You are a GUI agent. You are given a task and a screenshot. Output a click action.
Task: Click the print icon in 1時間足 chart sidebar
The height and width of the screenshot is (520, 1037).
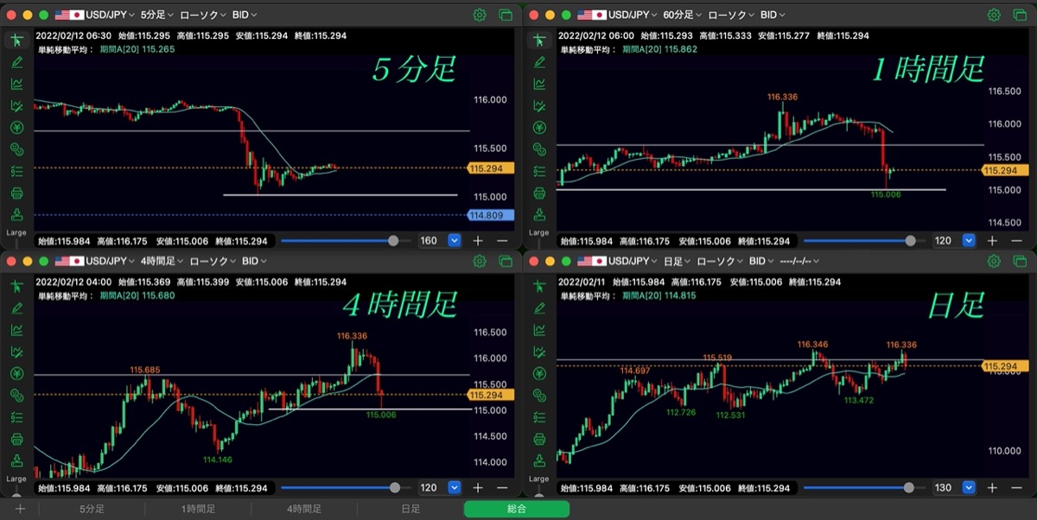539,193
